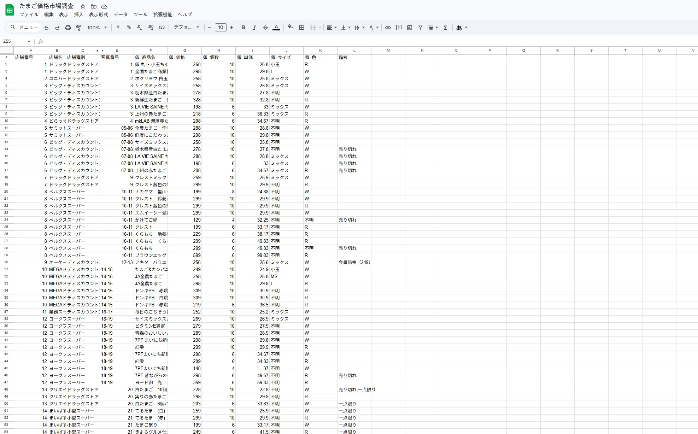Open the 表示 menu
The image size is (698, 434).
[64, 14]
